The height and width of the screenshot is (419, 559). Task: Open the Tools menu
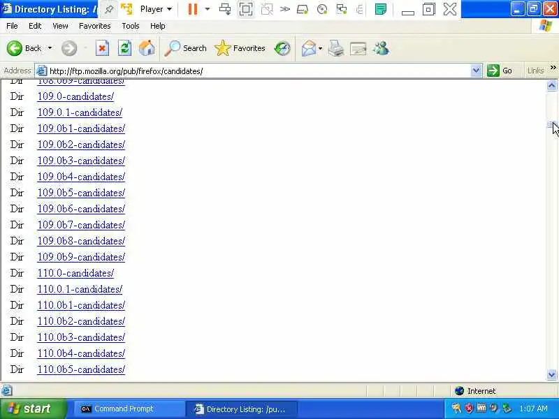coord(131,26)
